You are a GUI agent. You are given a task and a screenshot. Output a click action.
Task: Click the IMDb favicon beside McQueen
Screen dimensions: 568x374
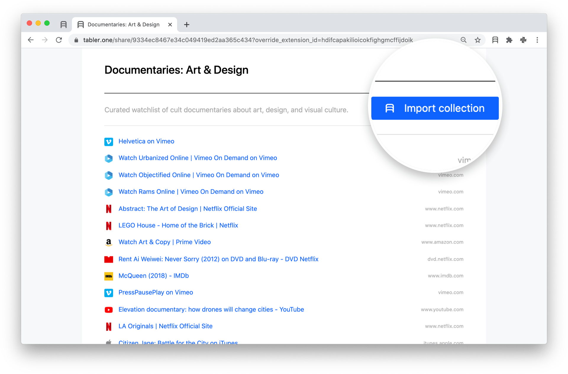point(109,276)
